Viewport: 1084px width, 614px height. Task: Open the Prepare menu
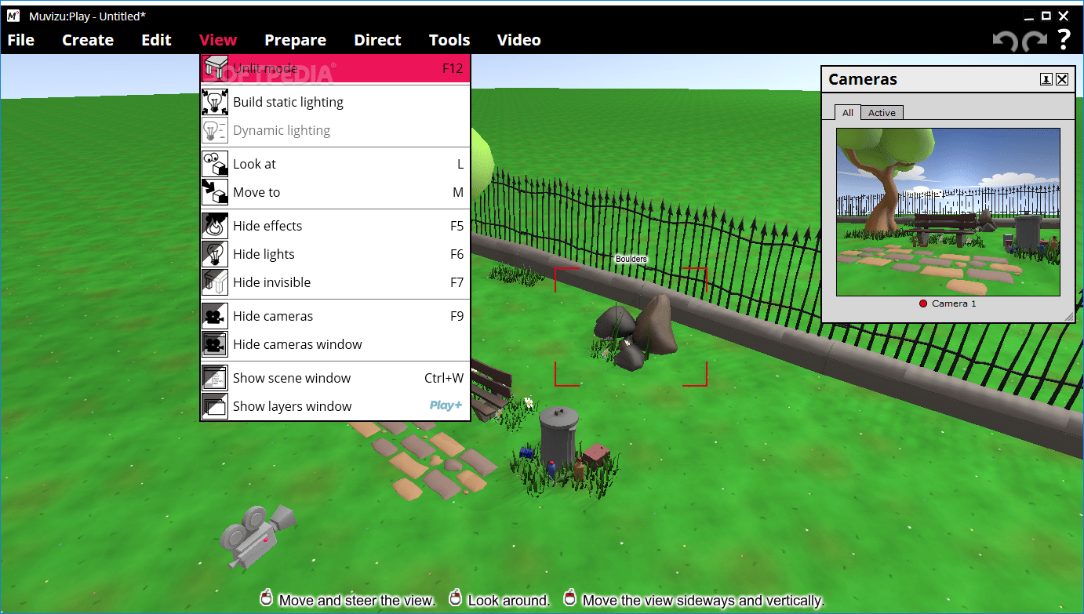click(x=295, y=40)
